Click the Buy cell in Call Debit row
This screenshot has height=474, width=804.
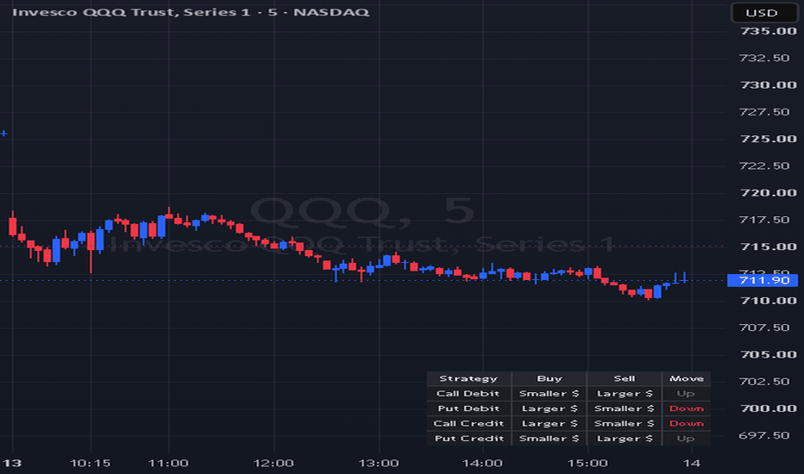point(550,394)
